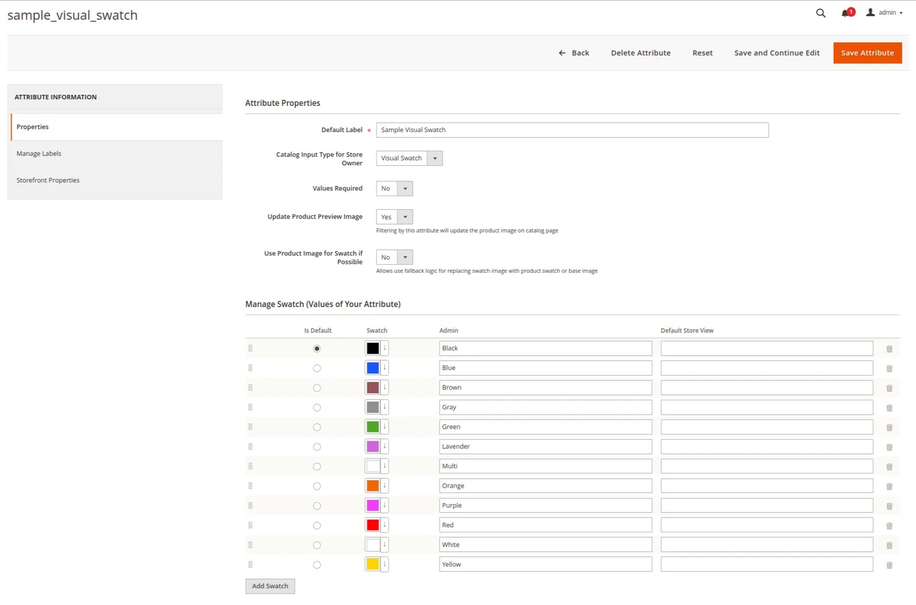
Task: Set Gray as the default swatch
Action: [x=317, y=408]
